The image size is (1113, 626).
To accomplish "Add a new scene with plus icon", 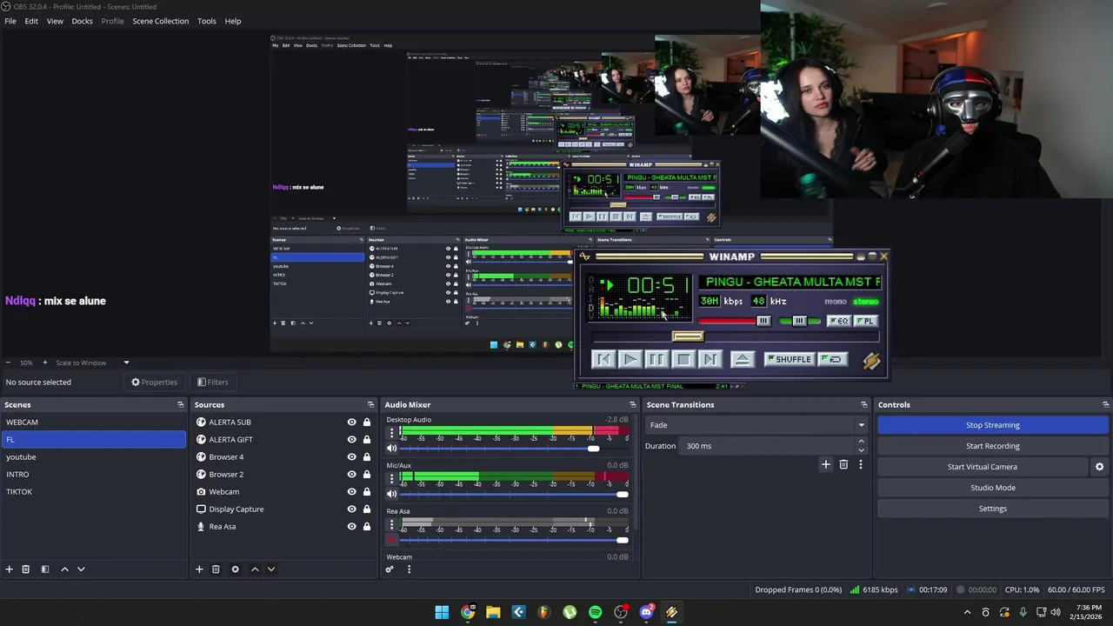I will tap(10, 569).
